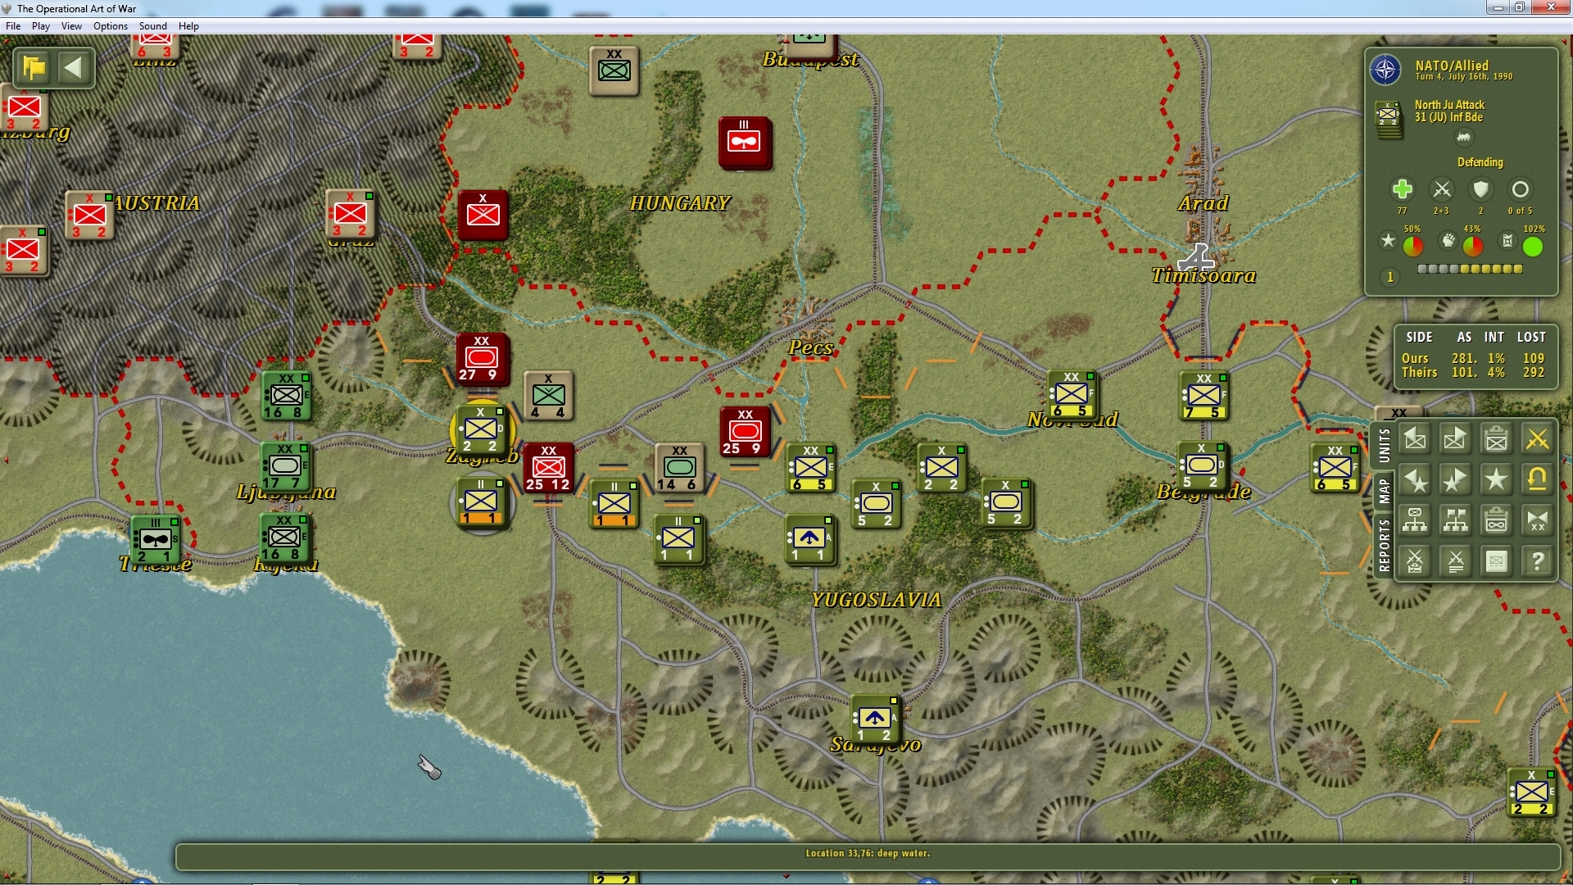Select the red armored division 27-9
The height and width of the screenshot is (885, 1573).
click(x=483, y=359)
